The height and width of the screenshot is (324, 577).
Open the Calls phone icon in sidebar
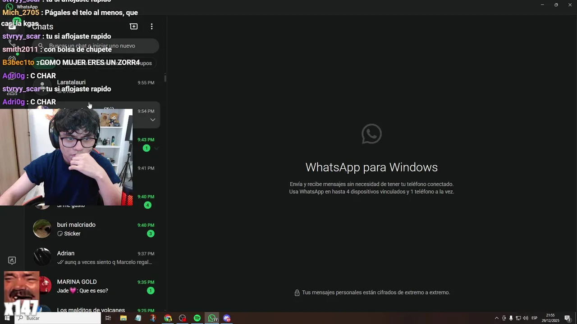[x=12, y=43]
